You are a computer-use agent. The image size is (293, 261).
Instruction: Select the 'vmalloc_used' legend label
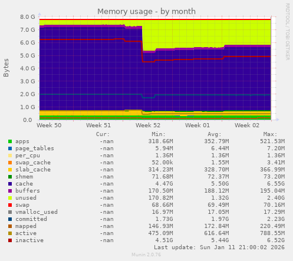(37, 212)
